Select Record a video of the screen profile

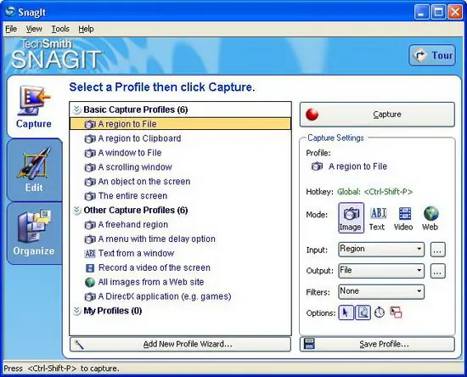(x=148, y=267)
